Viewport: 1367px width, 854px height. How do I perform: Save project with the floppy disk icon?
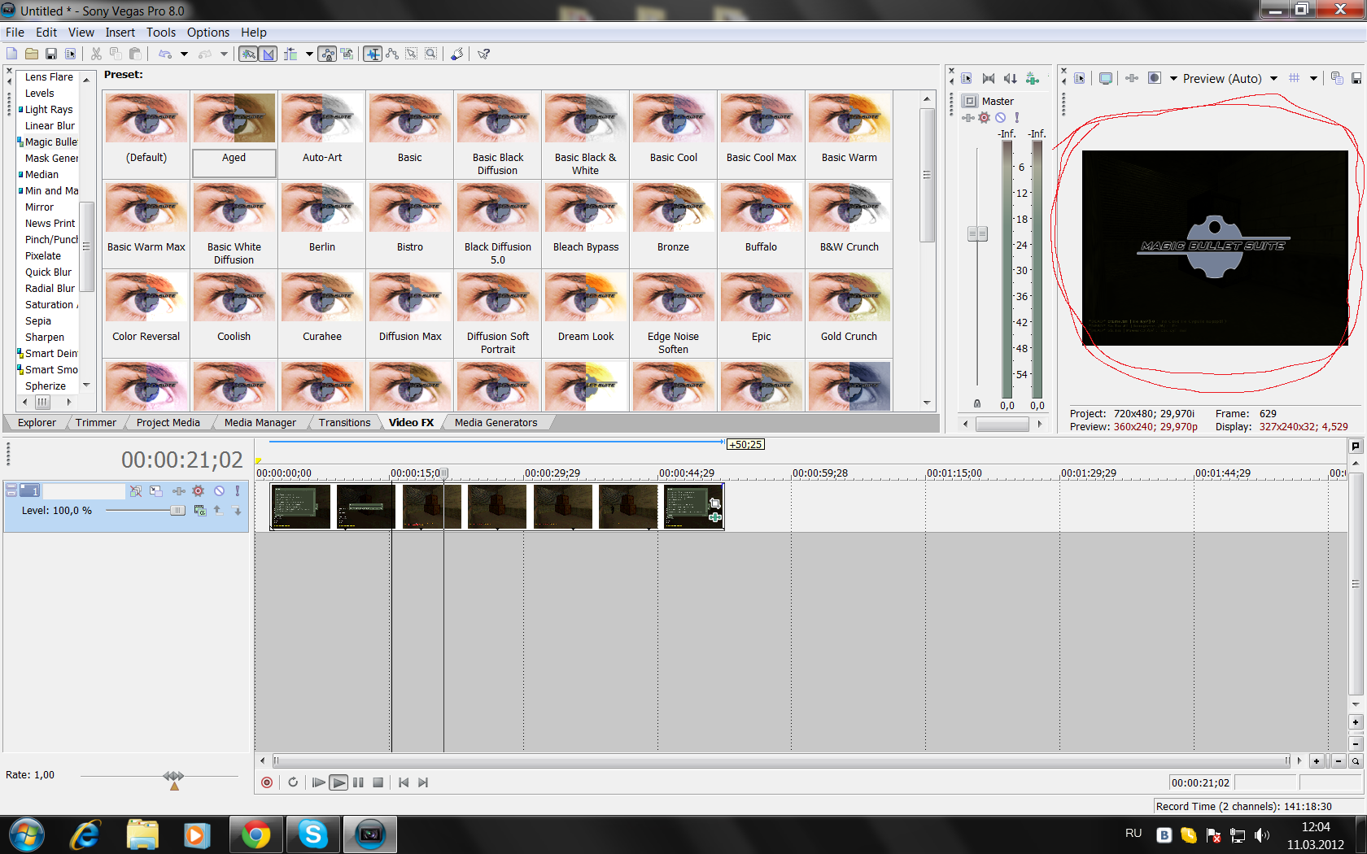(x=51, y=54)
